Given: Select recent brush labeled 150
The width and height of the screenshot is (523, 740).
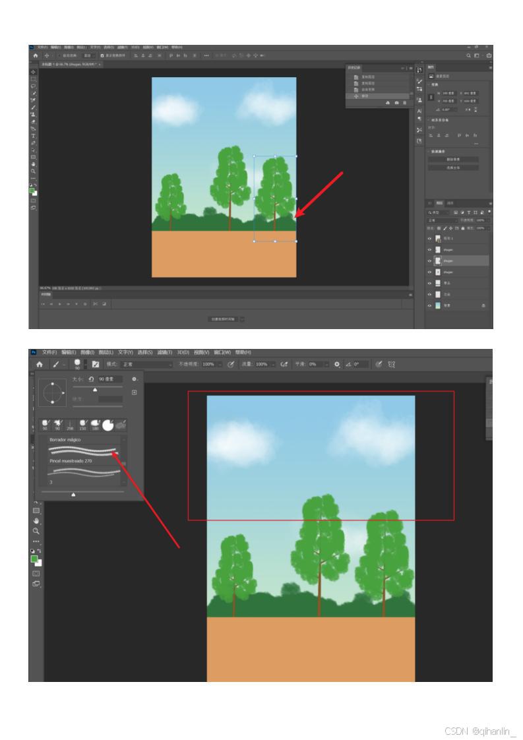Looking at the screenshot, I should click(82, 425).
